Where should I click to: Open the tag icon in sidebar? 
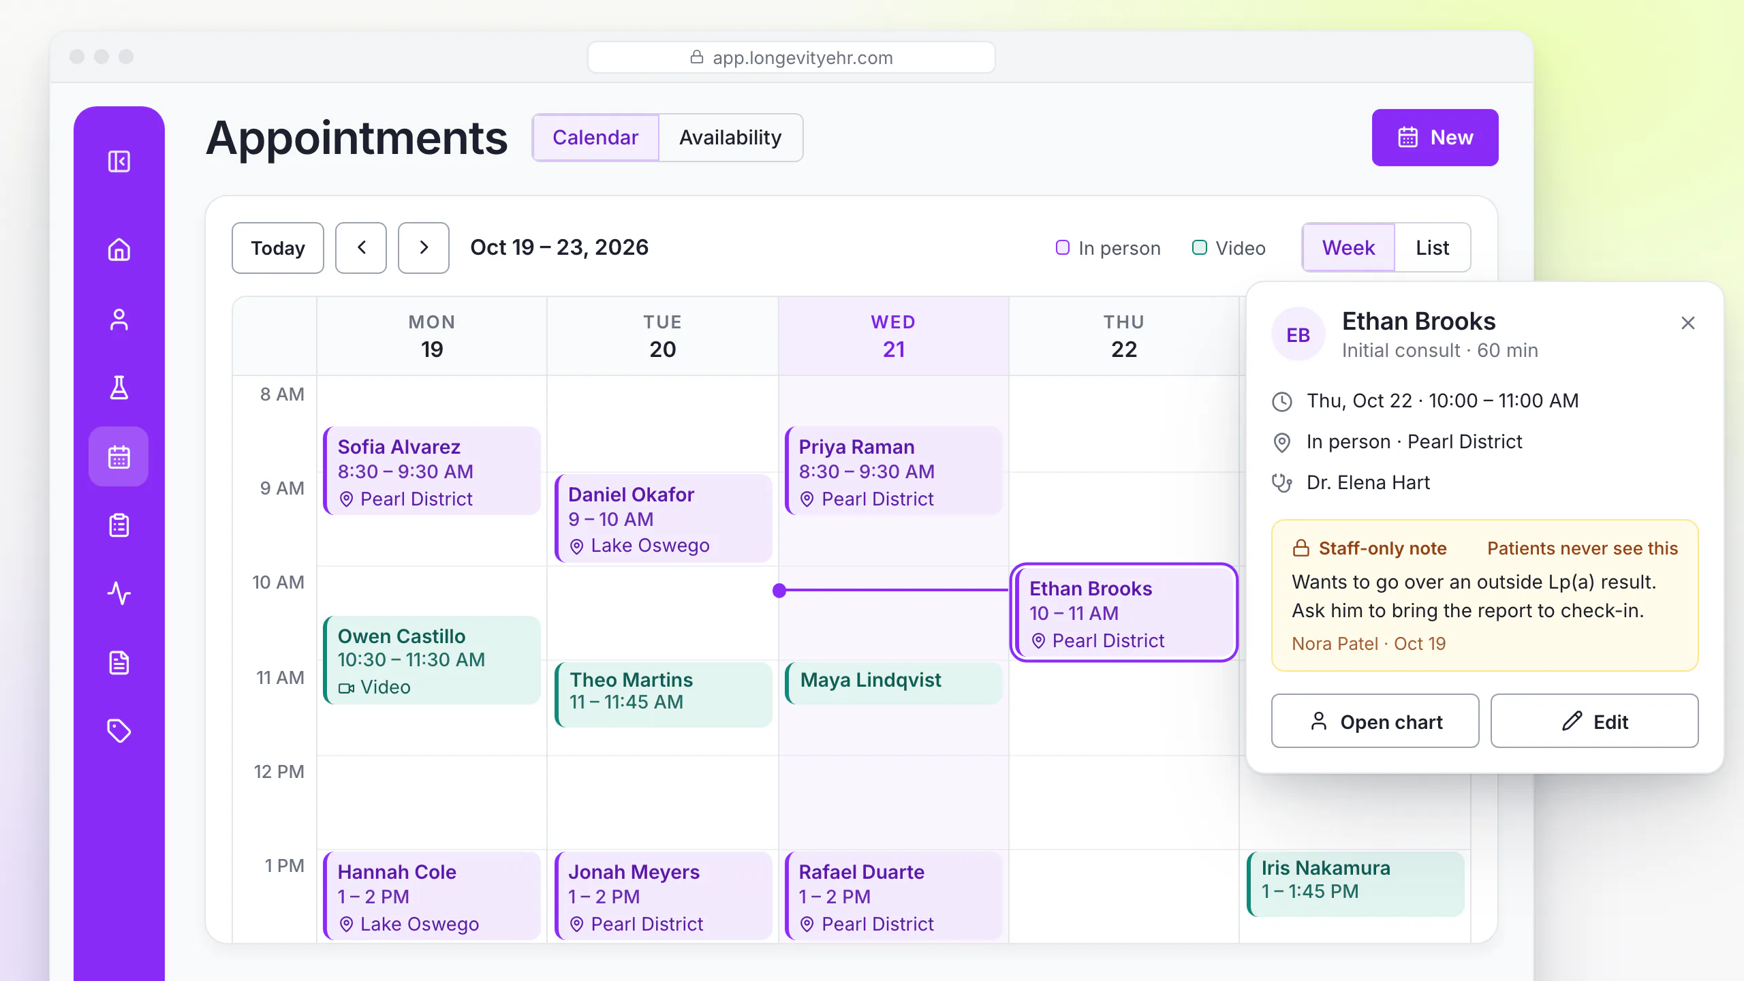(x=119, y=730)
